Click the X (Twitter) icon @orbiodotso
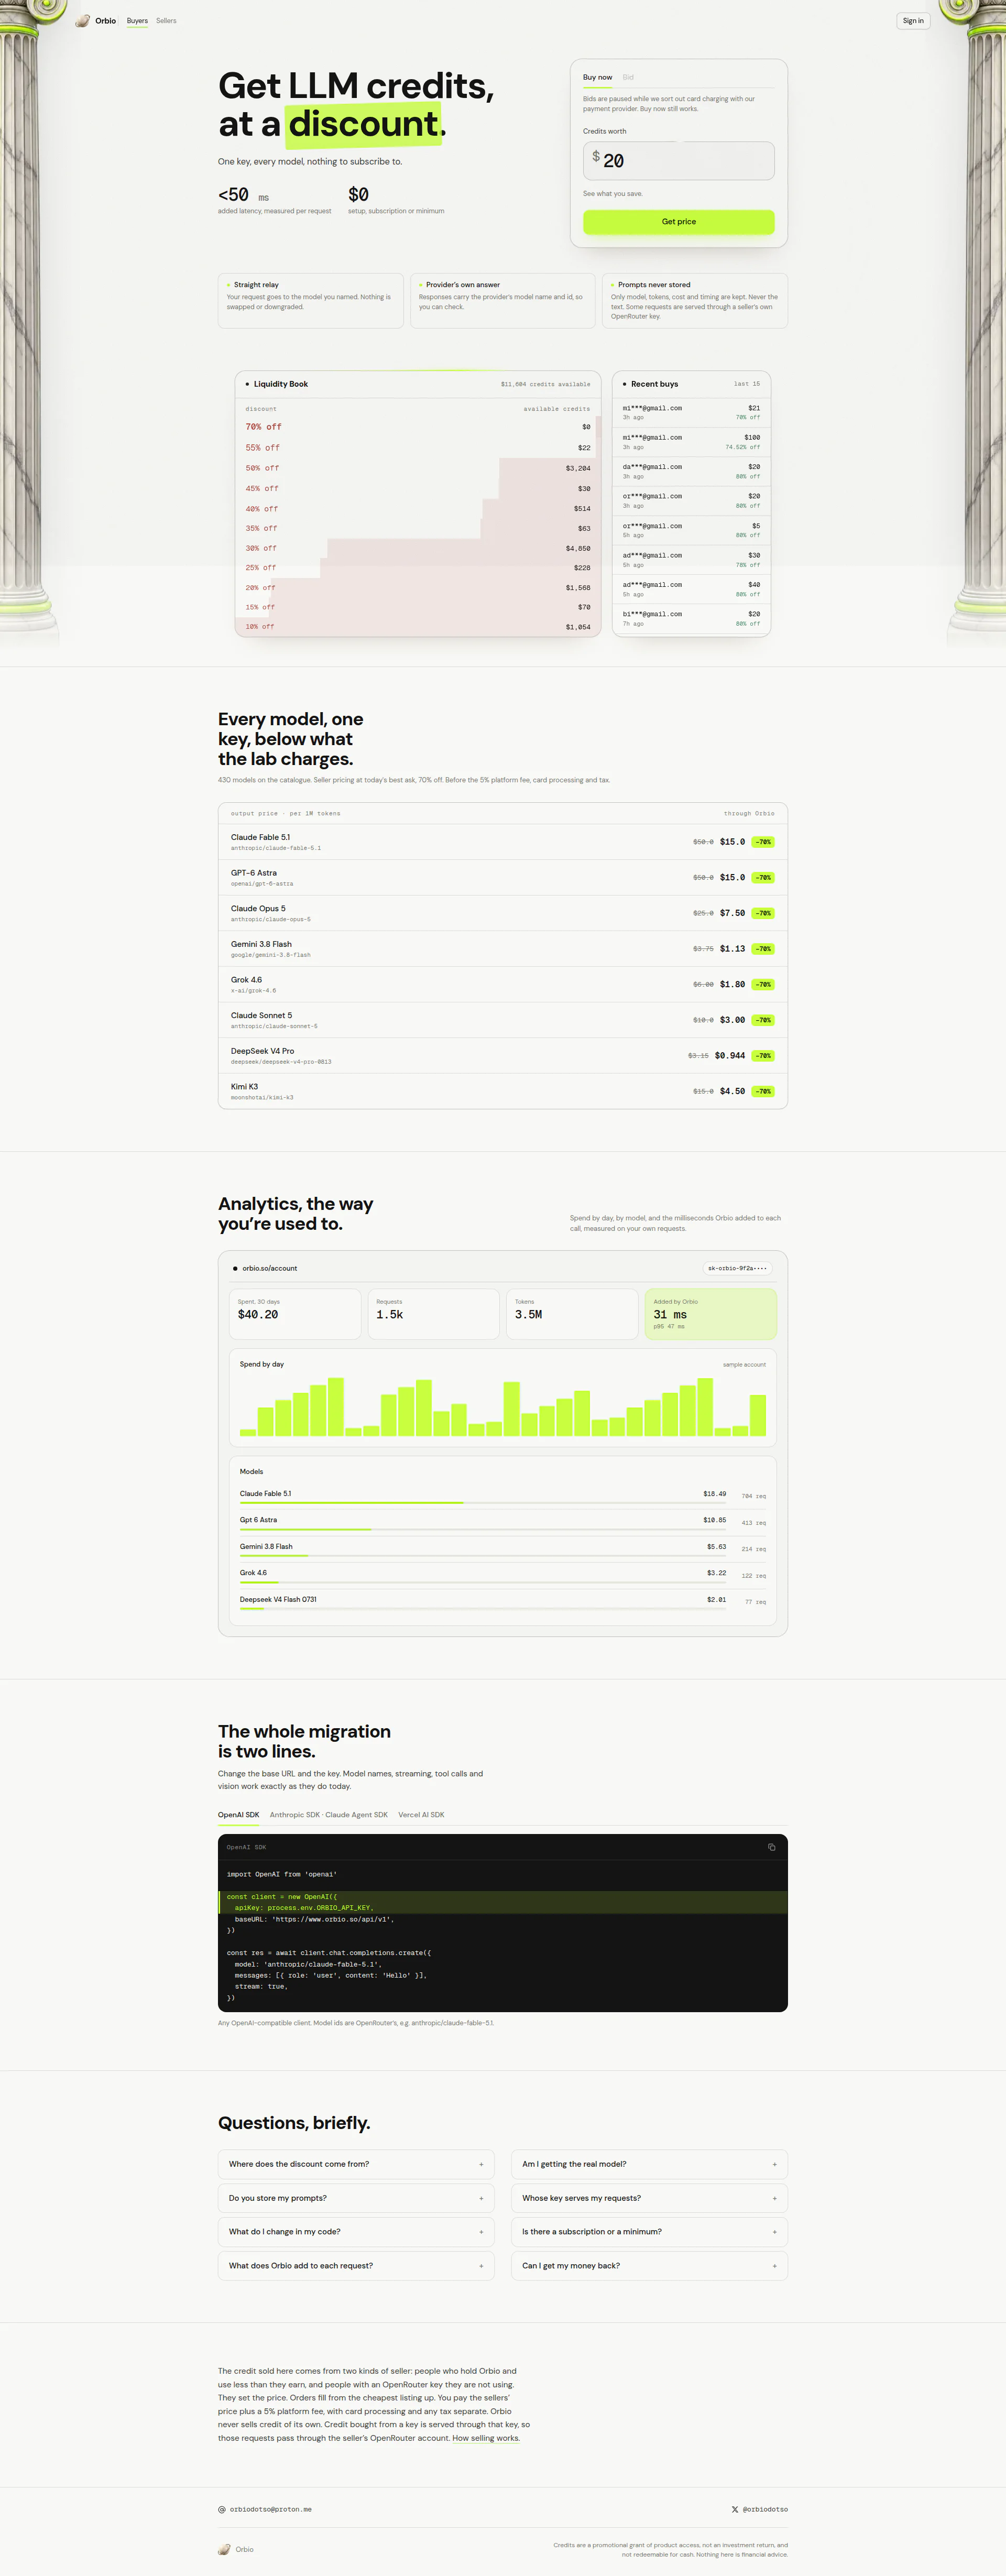1006x2576 pixels. 735,2509
